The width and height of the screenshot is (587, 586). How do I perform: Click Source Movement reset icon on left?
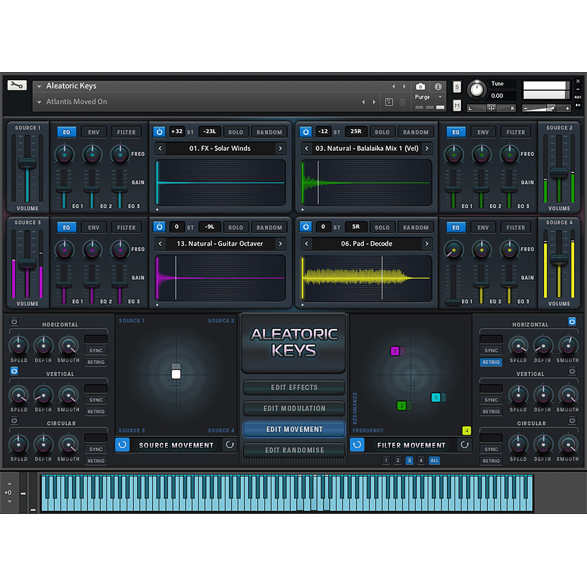(123, 445)
